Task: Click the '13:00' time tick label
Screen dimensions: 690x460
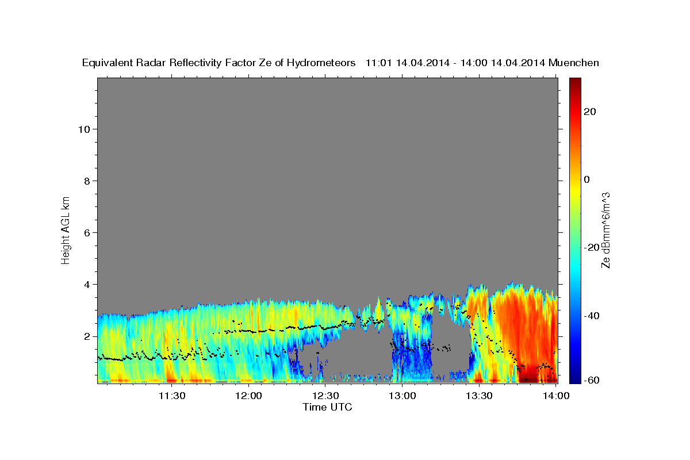Action: pos(402,396)
